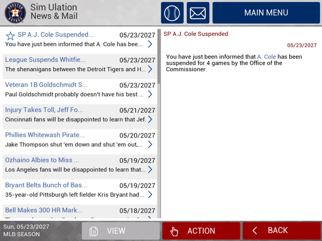The width and height of the screenshot is (322, 241).
Task: Click the news list scrollbar thumb
Action: coord(159,56)
